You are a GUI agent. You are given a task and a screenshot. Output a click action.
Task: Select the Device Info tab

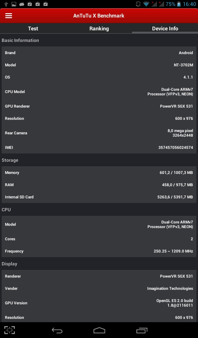click(x=165, y=28)
